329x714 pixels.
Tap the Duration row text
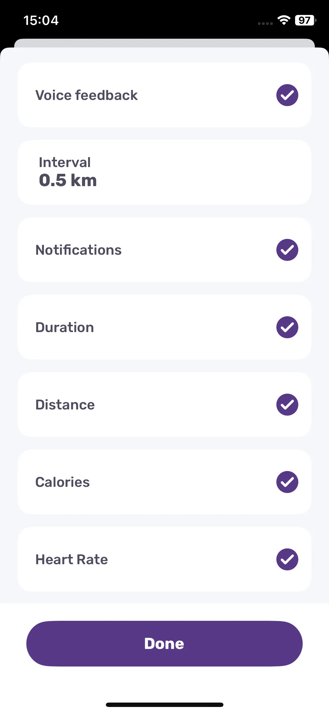pyautogui.click(x=65, y=327)
